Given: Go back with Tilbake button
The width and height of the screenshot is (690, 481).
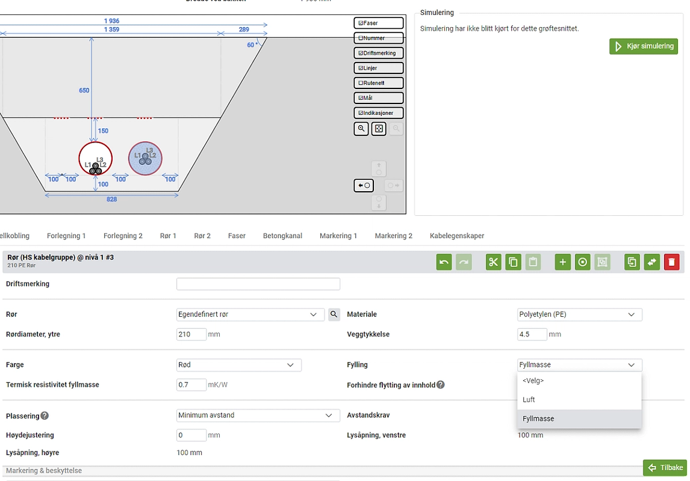Looking at the screenshot, I should coord(665,467).
